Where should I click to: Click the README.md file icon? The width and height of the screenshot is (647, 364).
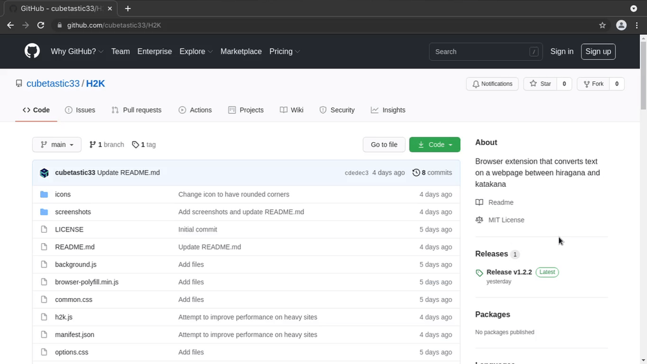pos(44,247)
